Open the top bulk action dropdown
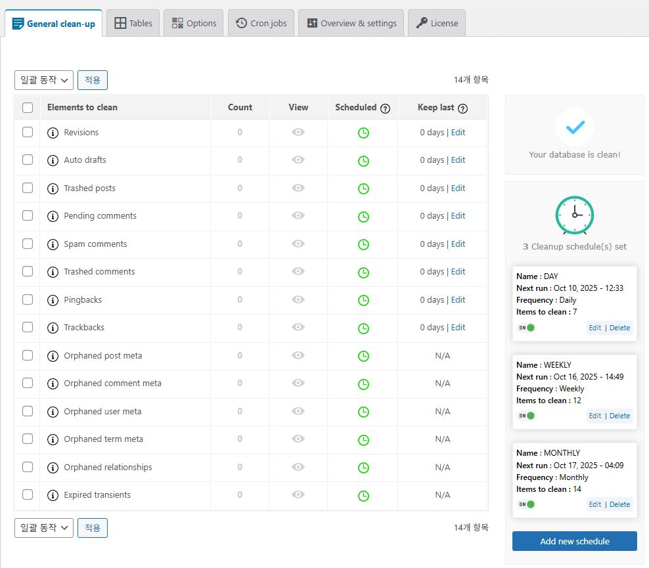Viewport: 649px width, 568px height. (44, 80)
